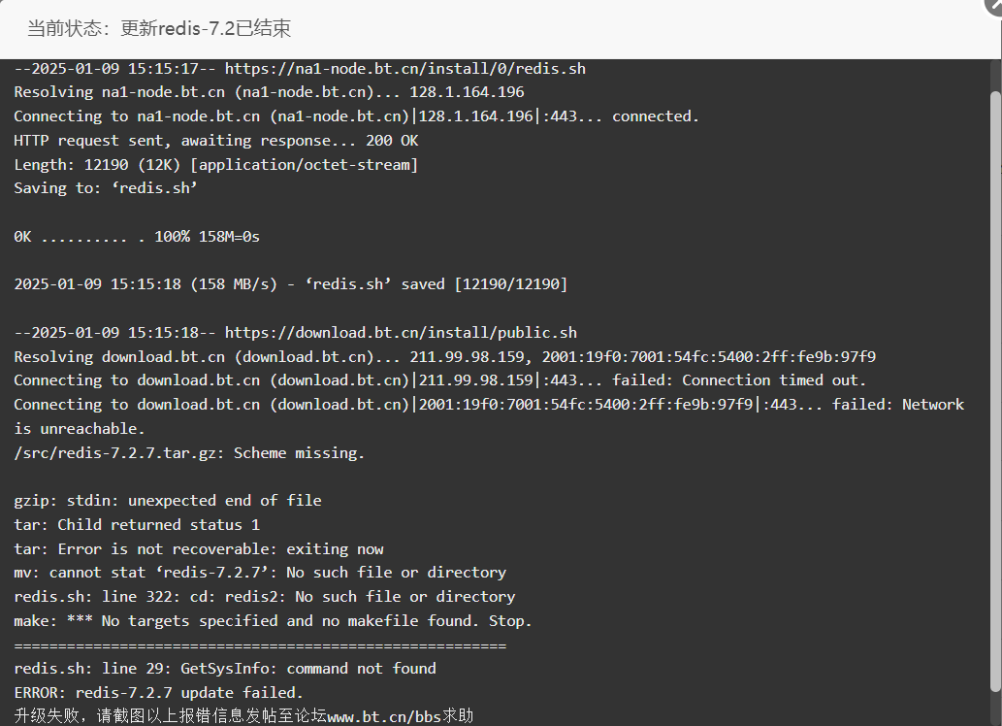Click the www.bt.cn/bbs forum address
This screenshot has width=1002, height=726.
pos(384,716)
